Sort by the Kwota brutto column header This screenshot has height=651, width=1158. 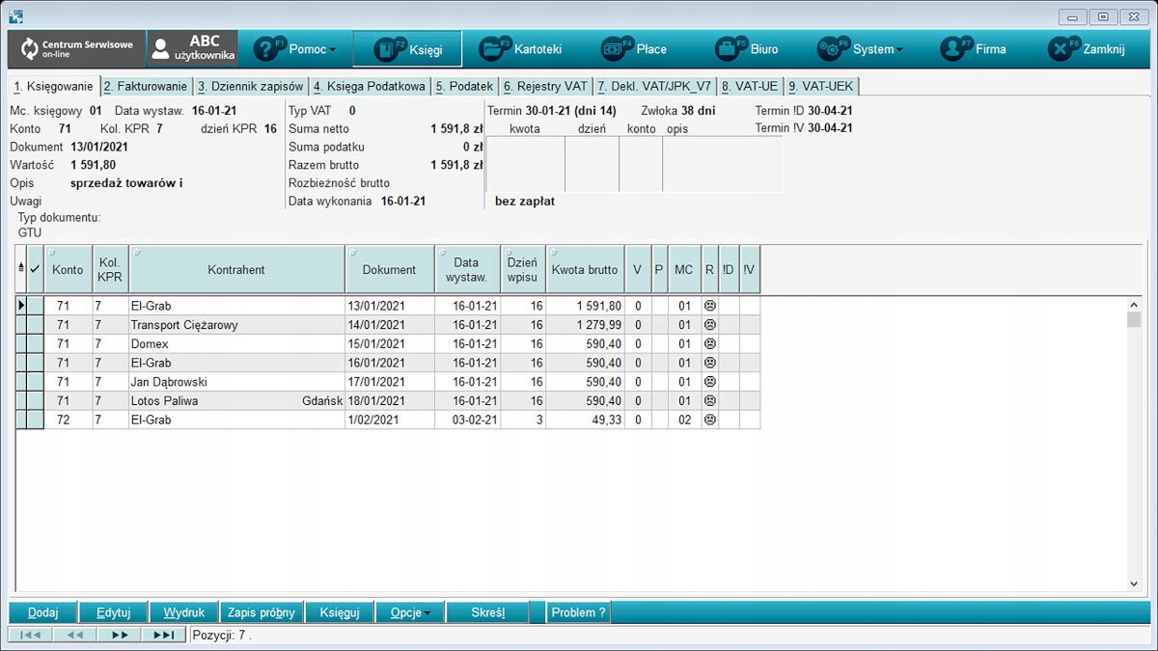click(585, 270)
